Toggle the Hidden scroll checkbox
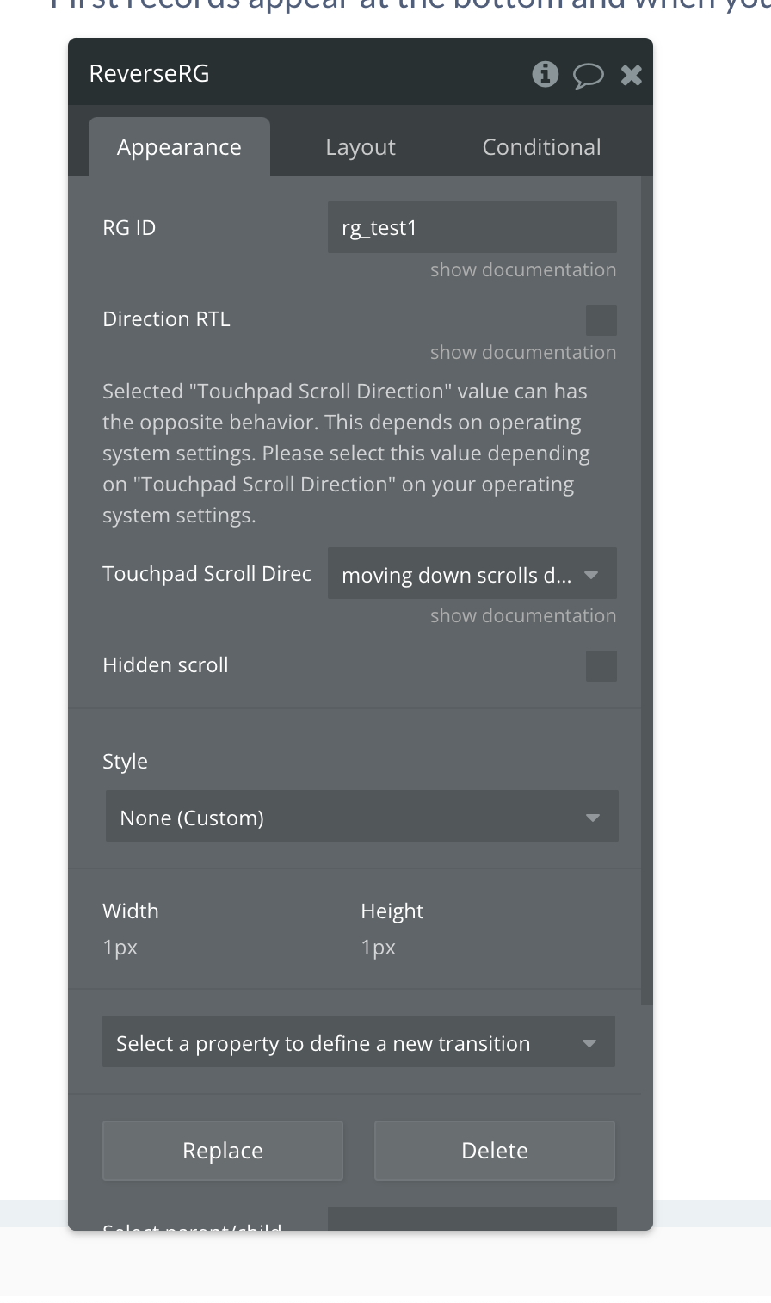 pos(601,666)
